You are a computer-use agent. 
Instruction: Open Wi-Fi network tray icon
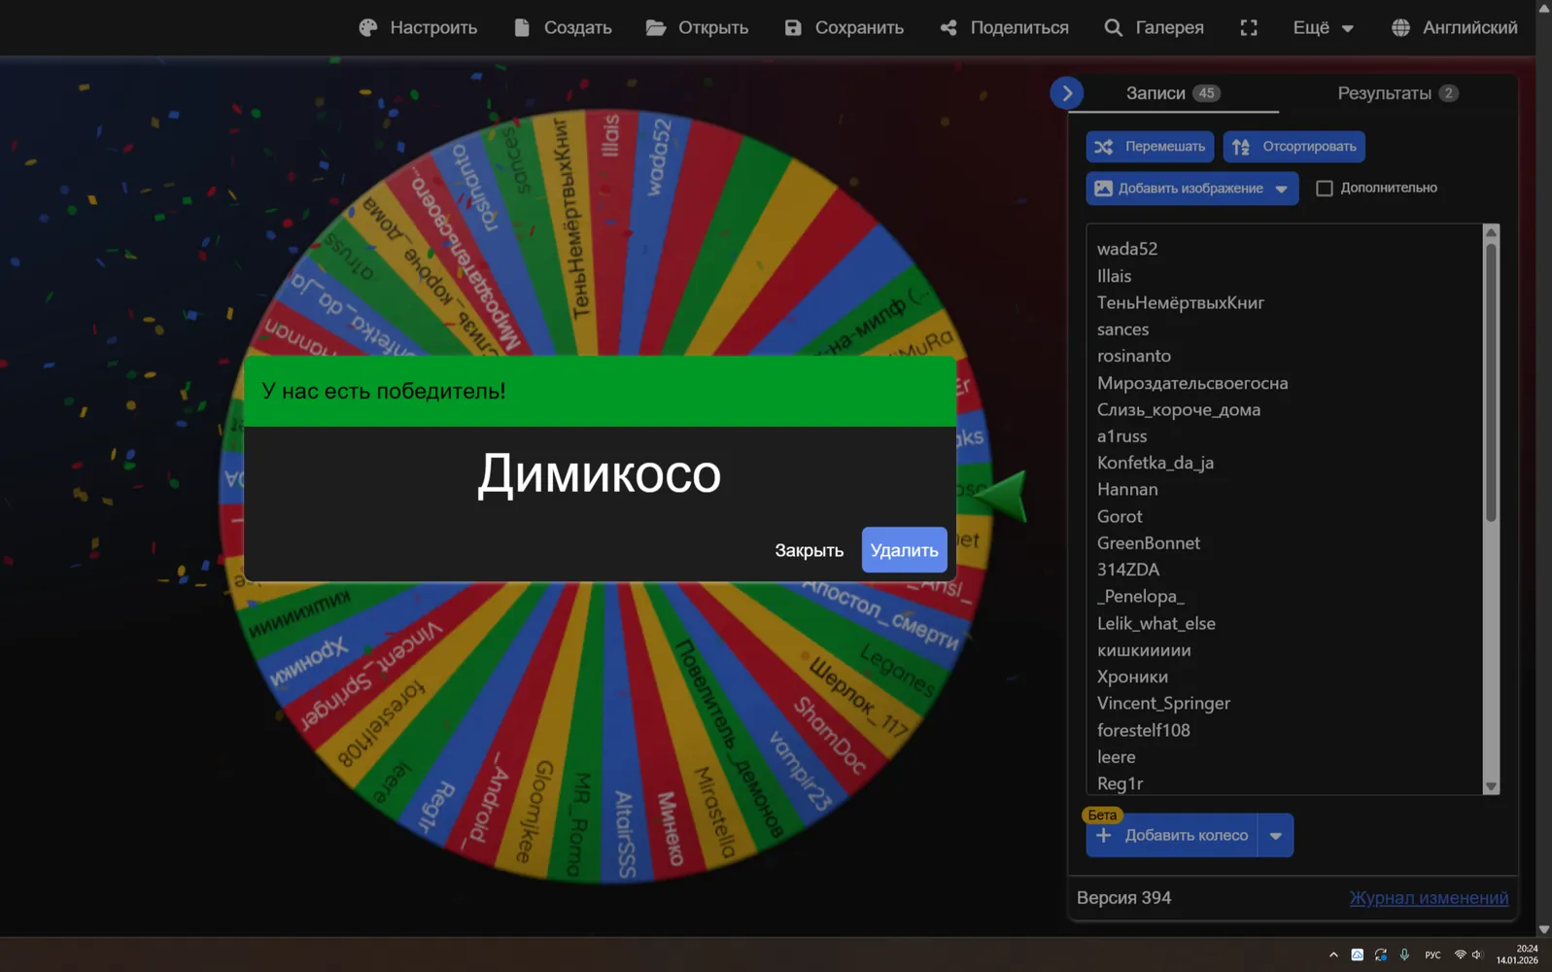click(1460, 955)
